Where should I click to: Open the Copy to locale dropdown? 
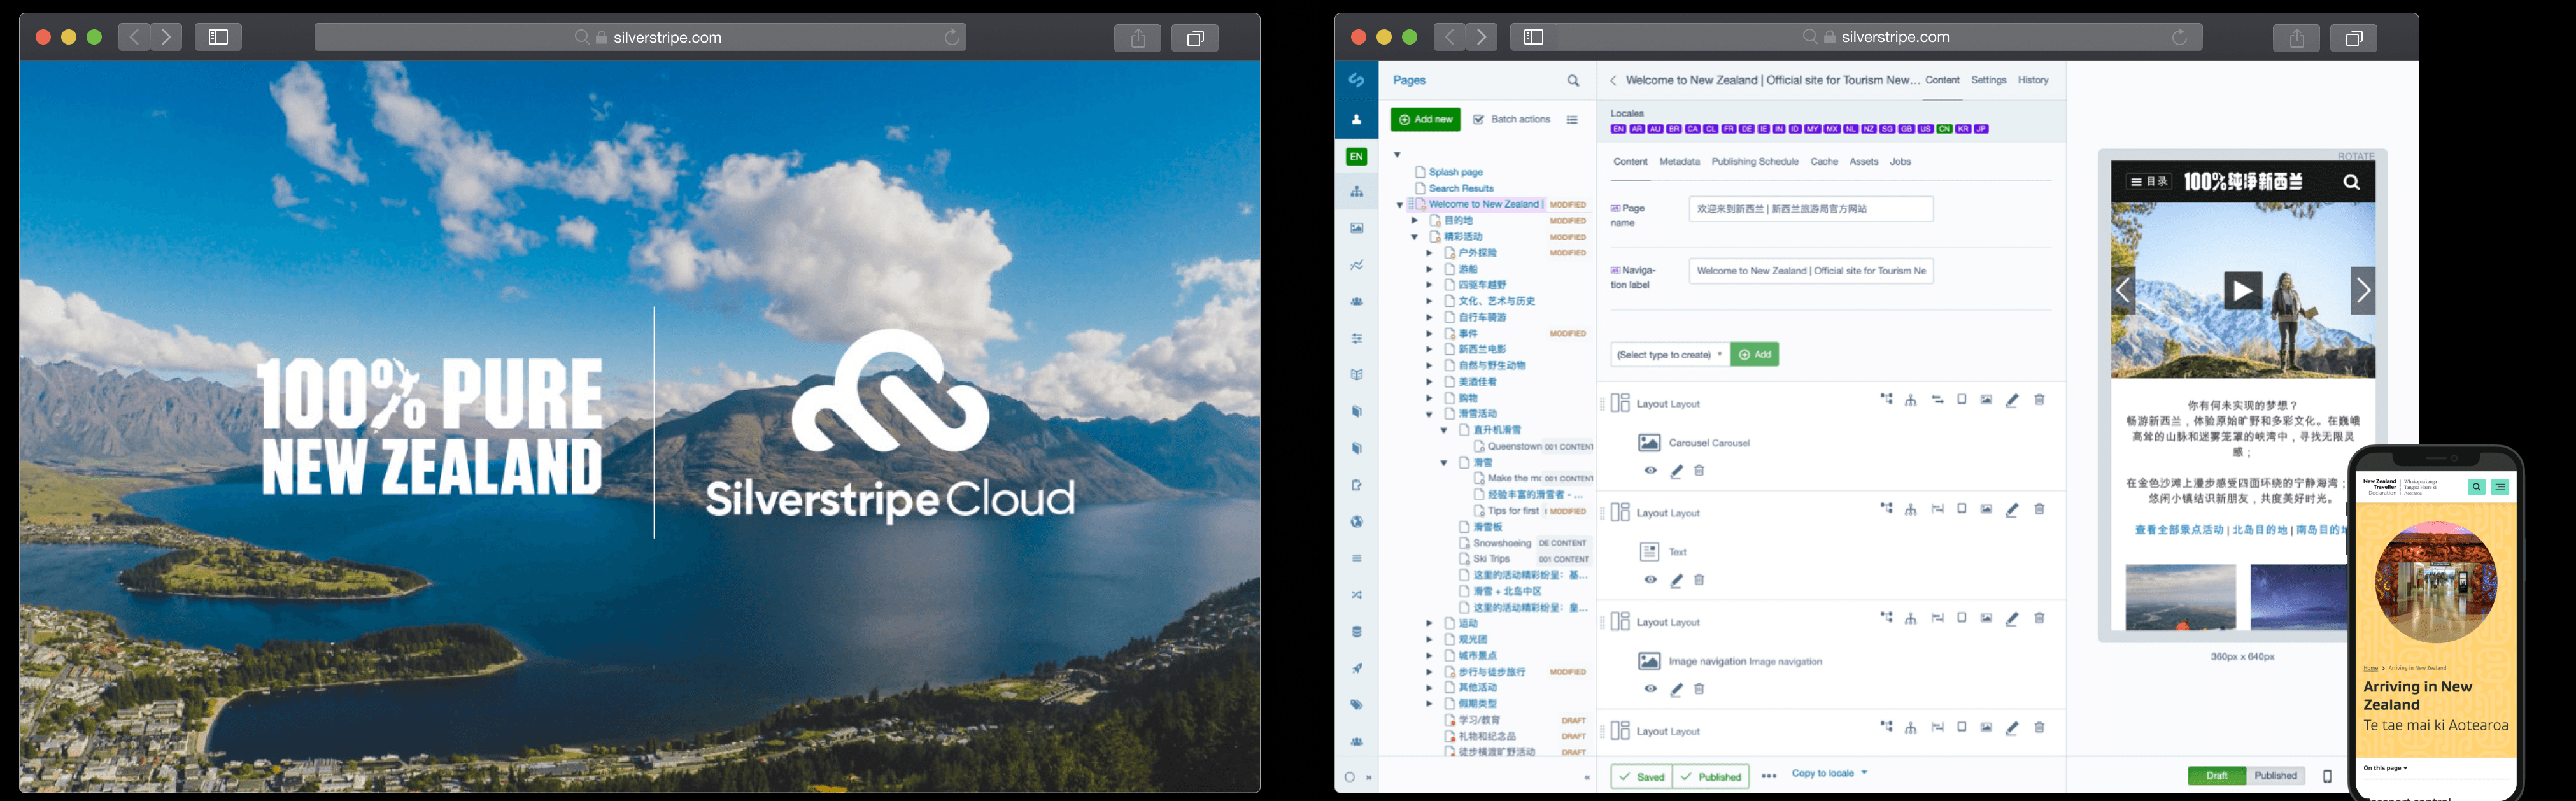1829,773
